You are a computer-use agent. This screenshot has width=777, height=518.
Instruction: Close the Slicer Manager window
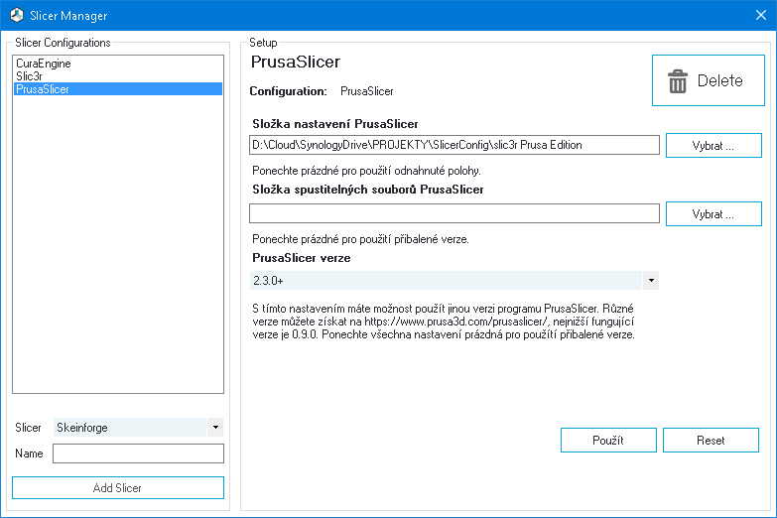click(761, 15)
